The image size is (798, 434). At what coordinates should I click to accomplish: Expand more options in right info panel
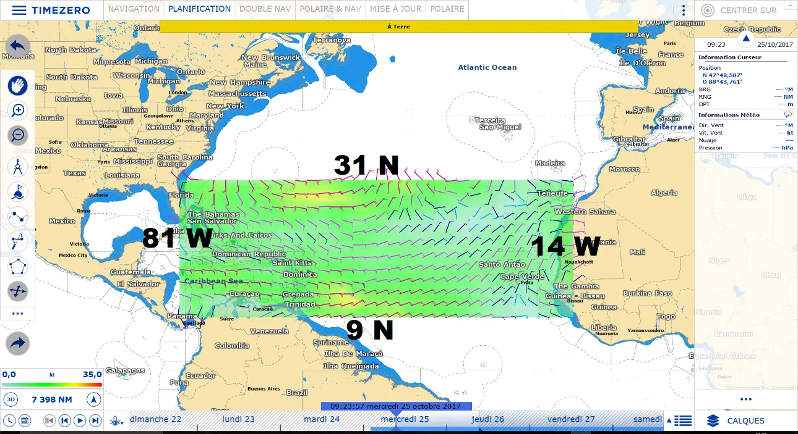[746, 399]
